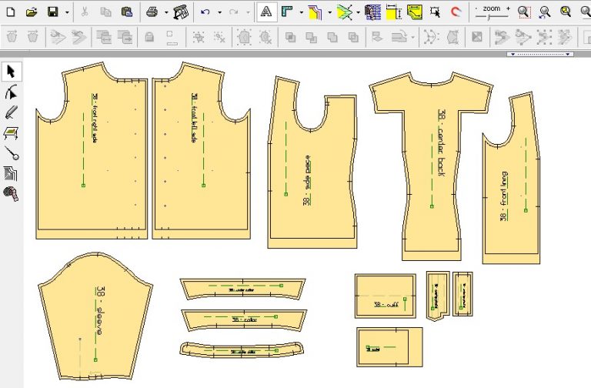Select the topmost collar band piece
Viewport: 591px width, 388px height.
coord(243,289)
